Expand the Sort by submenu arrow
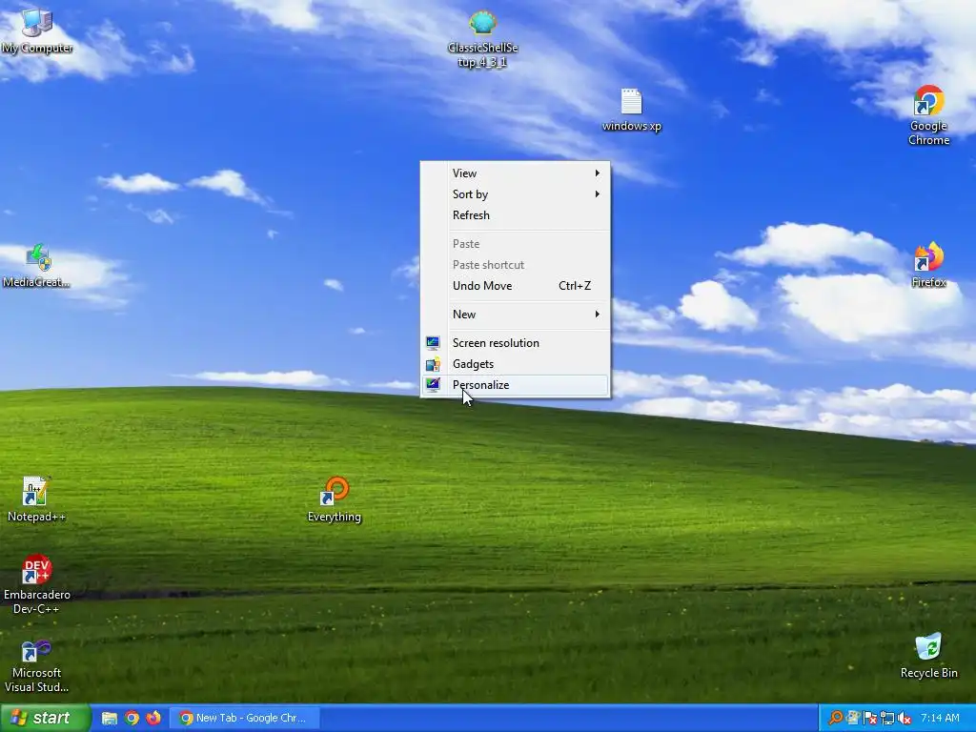 597,194
